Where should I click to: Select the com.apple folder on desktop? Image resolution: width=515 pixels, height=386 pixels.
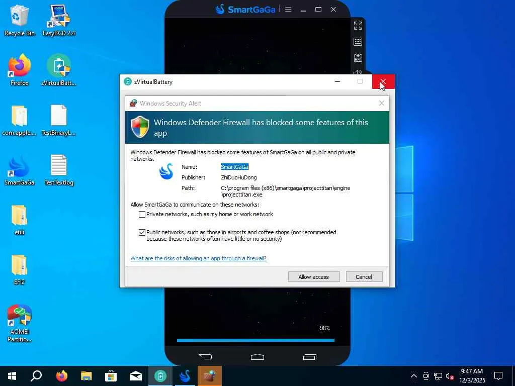20,120
